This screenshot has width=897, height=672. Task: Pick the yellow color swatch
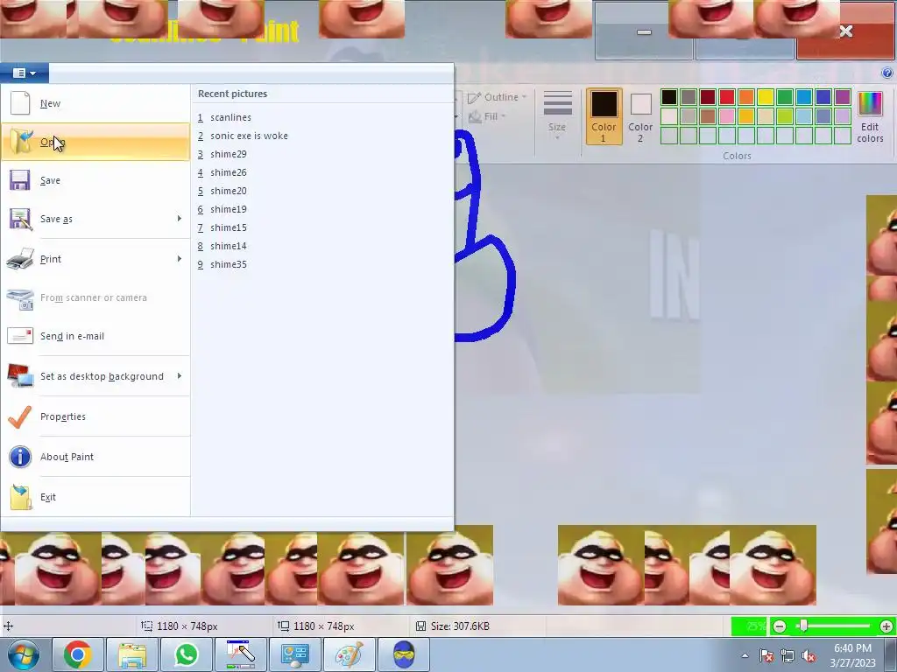pyautogui.click(x=766, y=97)
